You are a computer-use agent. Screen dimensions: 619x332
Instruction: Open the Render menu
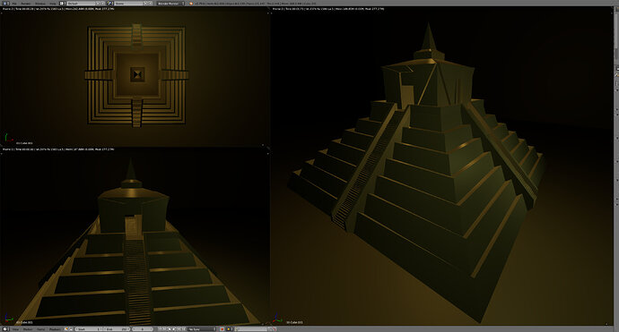click(x=26, y=4)
